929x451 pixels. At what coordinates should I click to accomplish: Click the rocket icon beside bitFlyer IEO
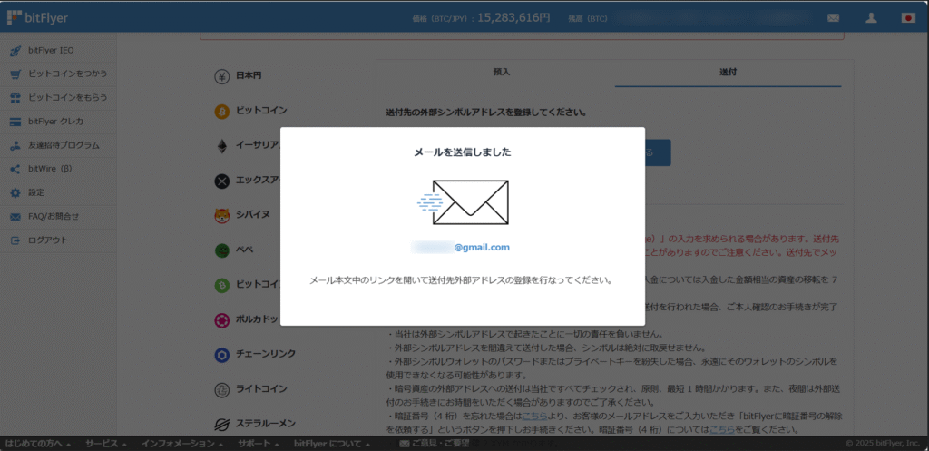16,51
